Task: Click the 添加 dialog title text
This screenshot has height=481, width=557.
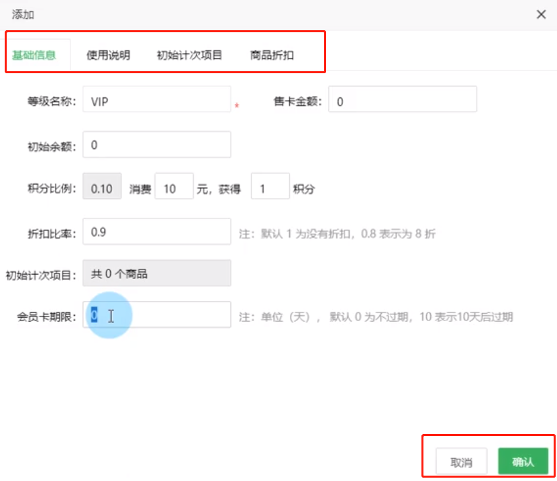Action: pyautogui.click(x=23, y=15)
